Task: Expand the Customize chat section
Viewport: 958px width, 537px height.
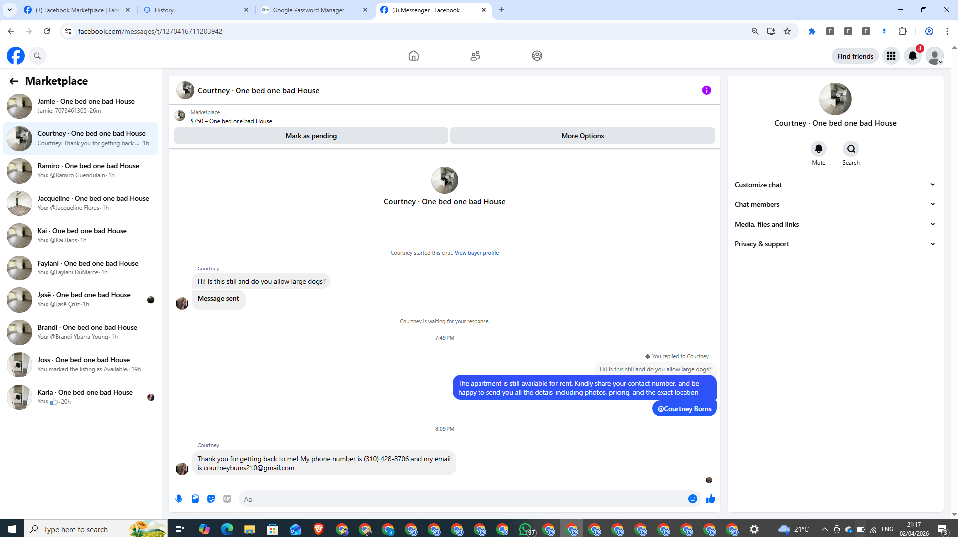Action: pyautogui.click(x=835, y=185)
